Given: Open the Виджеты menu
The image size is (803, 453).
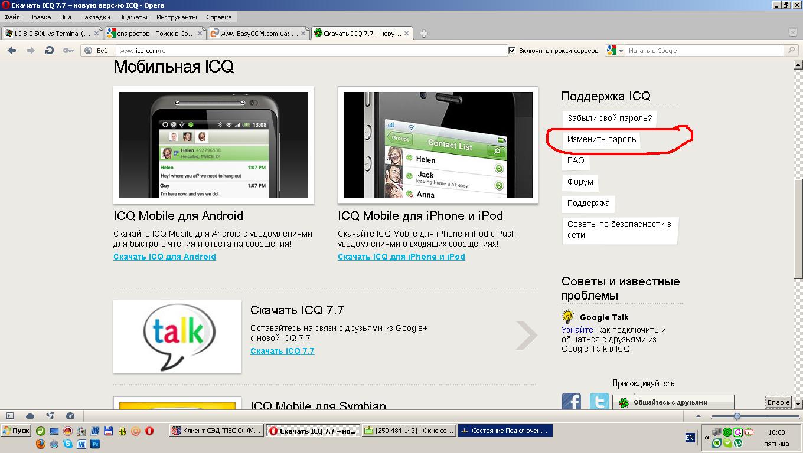Looking at the screenshot, I should point(133,17).
